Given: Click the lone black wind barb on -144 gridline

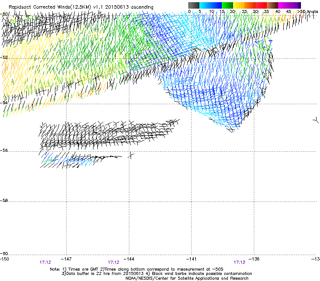Looking at the screenshot, I should click(131, 155).
